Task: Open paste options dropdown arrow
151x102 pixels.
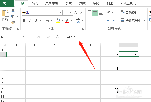Action: (x=5, y=23)
